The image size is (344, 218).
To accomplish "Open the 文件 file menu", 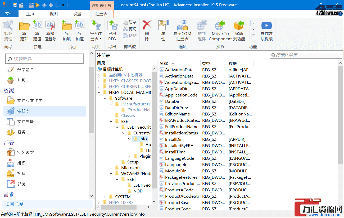I will click(9, 14).
